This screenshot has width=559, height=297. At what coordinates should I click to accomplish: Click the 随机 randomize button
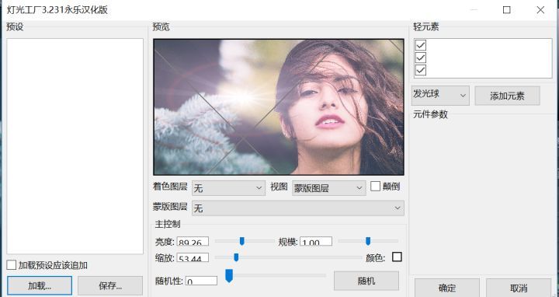(366, 281)
